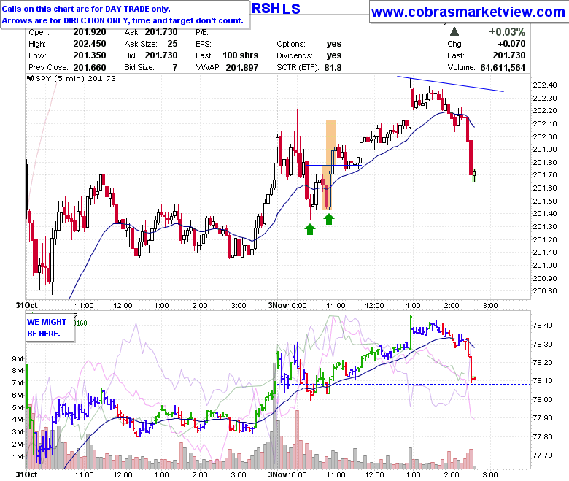Click the +0.03% percent change
The image size is (569, 481).
point(507,32)
